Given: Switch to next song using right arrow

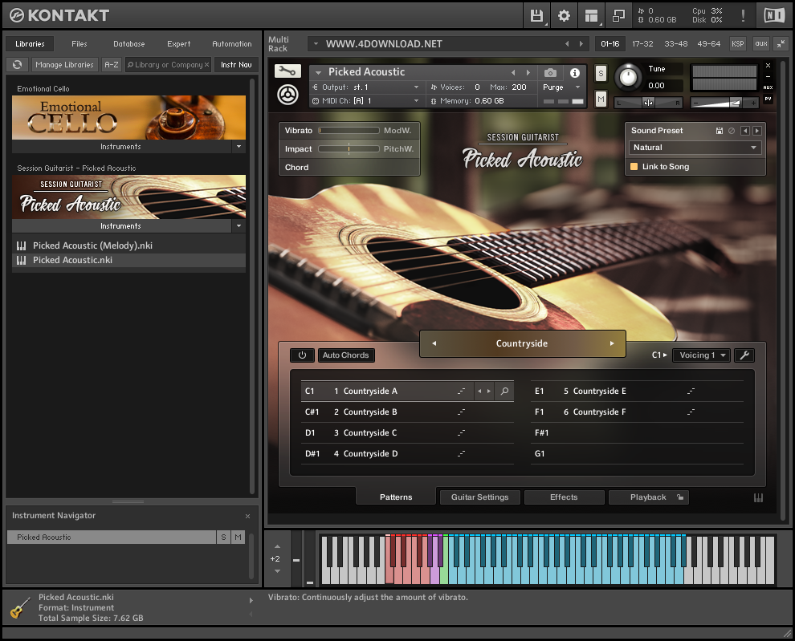Looking at the screenshot, I should [x=612, y=343].
